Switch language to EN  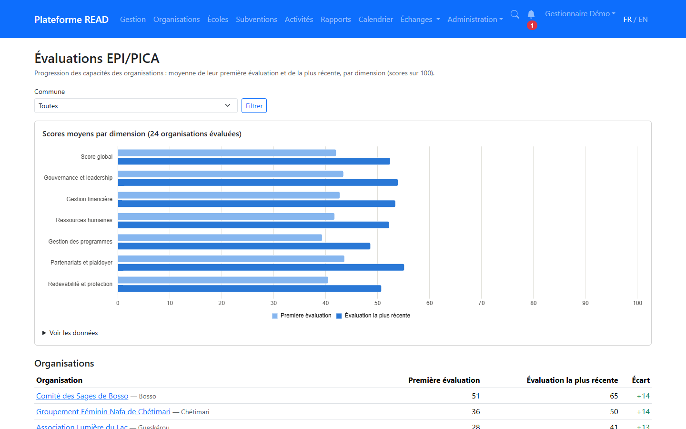pyautogui.click(x=643, y=20)
